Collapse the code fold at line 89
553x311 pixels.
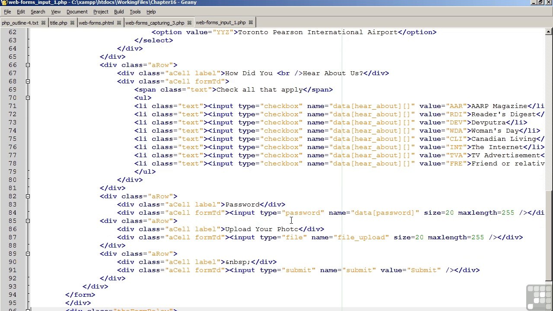pos(28,254)
